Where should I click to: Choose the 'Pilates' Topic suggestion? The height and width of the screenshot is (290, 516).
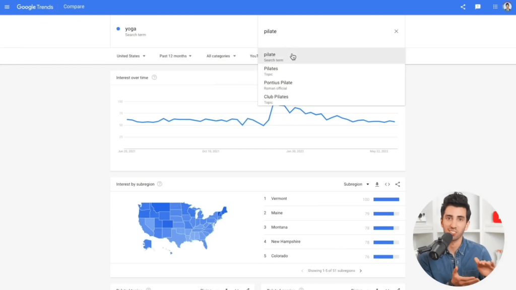click(271, 71)
